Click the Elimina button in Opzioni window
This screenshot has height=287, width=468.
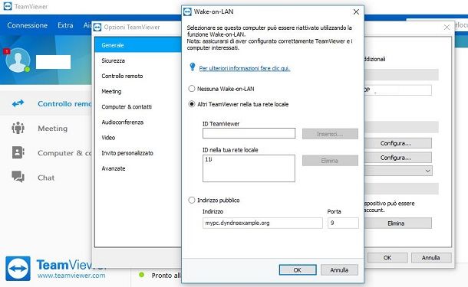click(x=397, y=223)
